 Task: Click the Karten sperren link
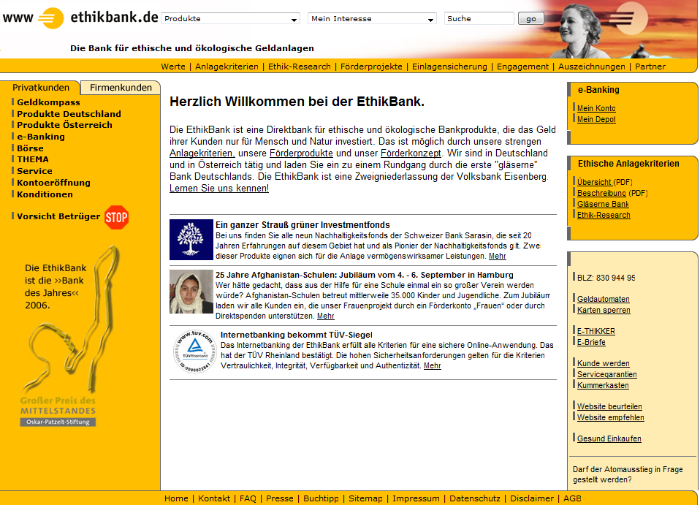pyautogui.click(x=604, y=311)
